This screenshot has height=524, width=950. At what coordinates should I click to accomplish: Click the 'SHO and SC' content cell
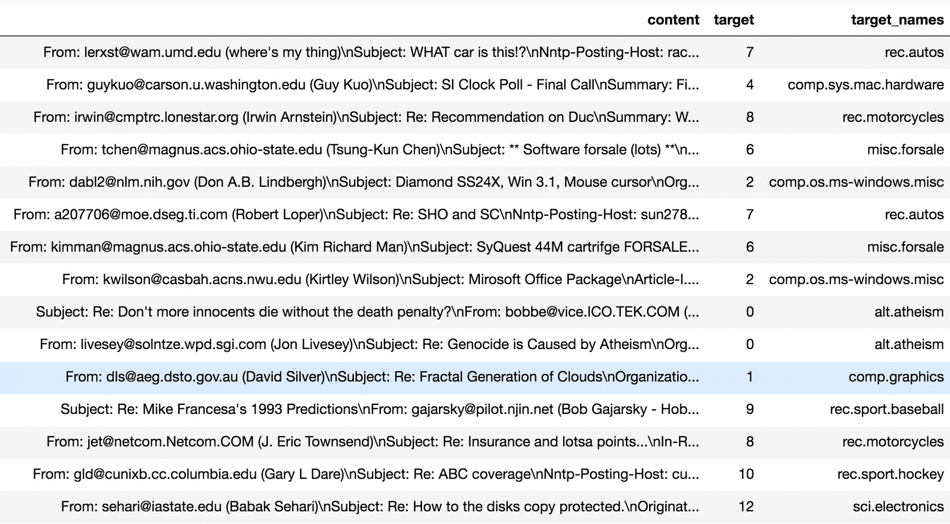[356, 214]
